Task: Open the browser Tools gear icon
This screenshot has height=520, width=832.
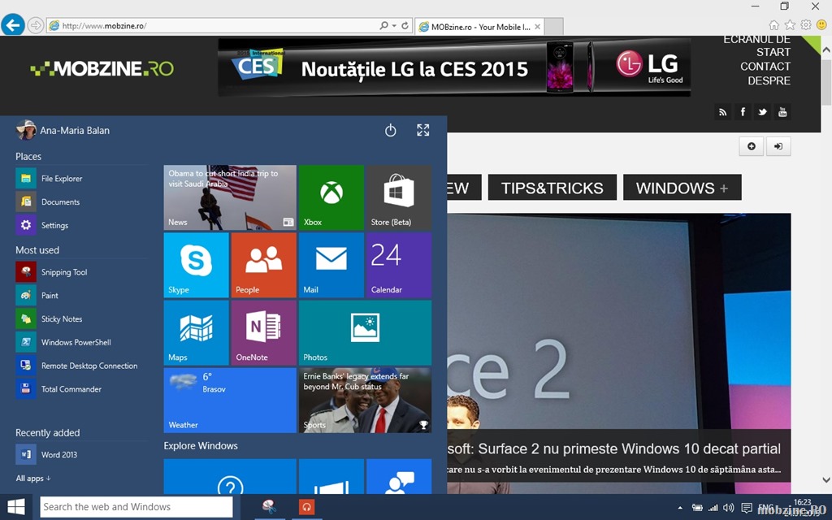Action: coord(806,25)
